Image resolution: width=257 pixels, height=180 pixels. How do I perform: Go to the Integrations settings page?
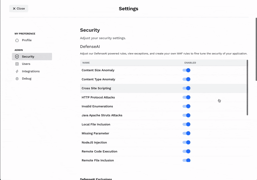31,71
